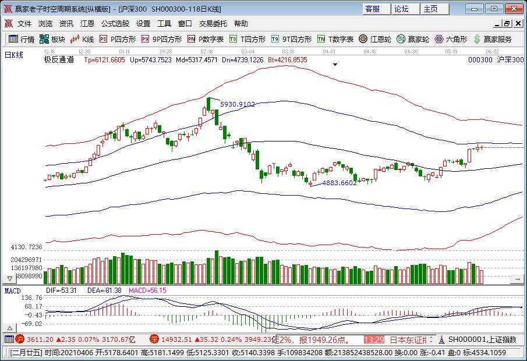Click the red 赢 logo in menu bar
Image resolution: width=527 pixels, height=361 pixels.
coord(8,23)
